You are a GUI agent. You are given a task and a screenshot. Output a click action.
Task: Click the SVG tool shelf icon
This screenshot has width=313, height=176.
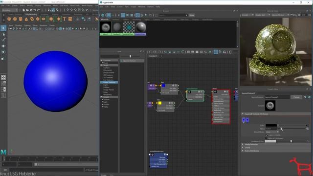click(70, 19)
